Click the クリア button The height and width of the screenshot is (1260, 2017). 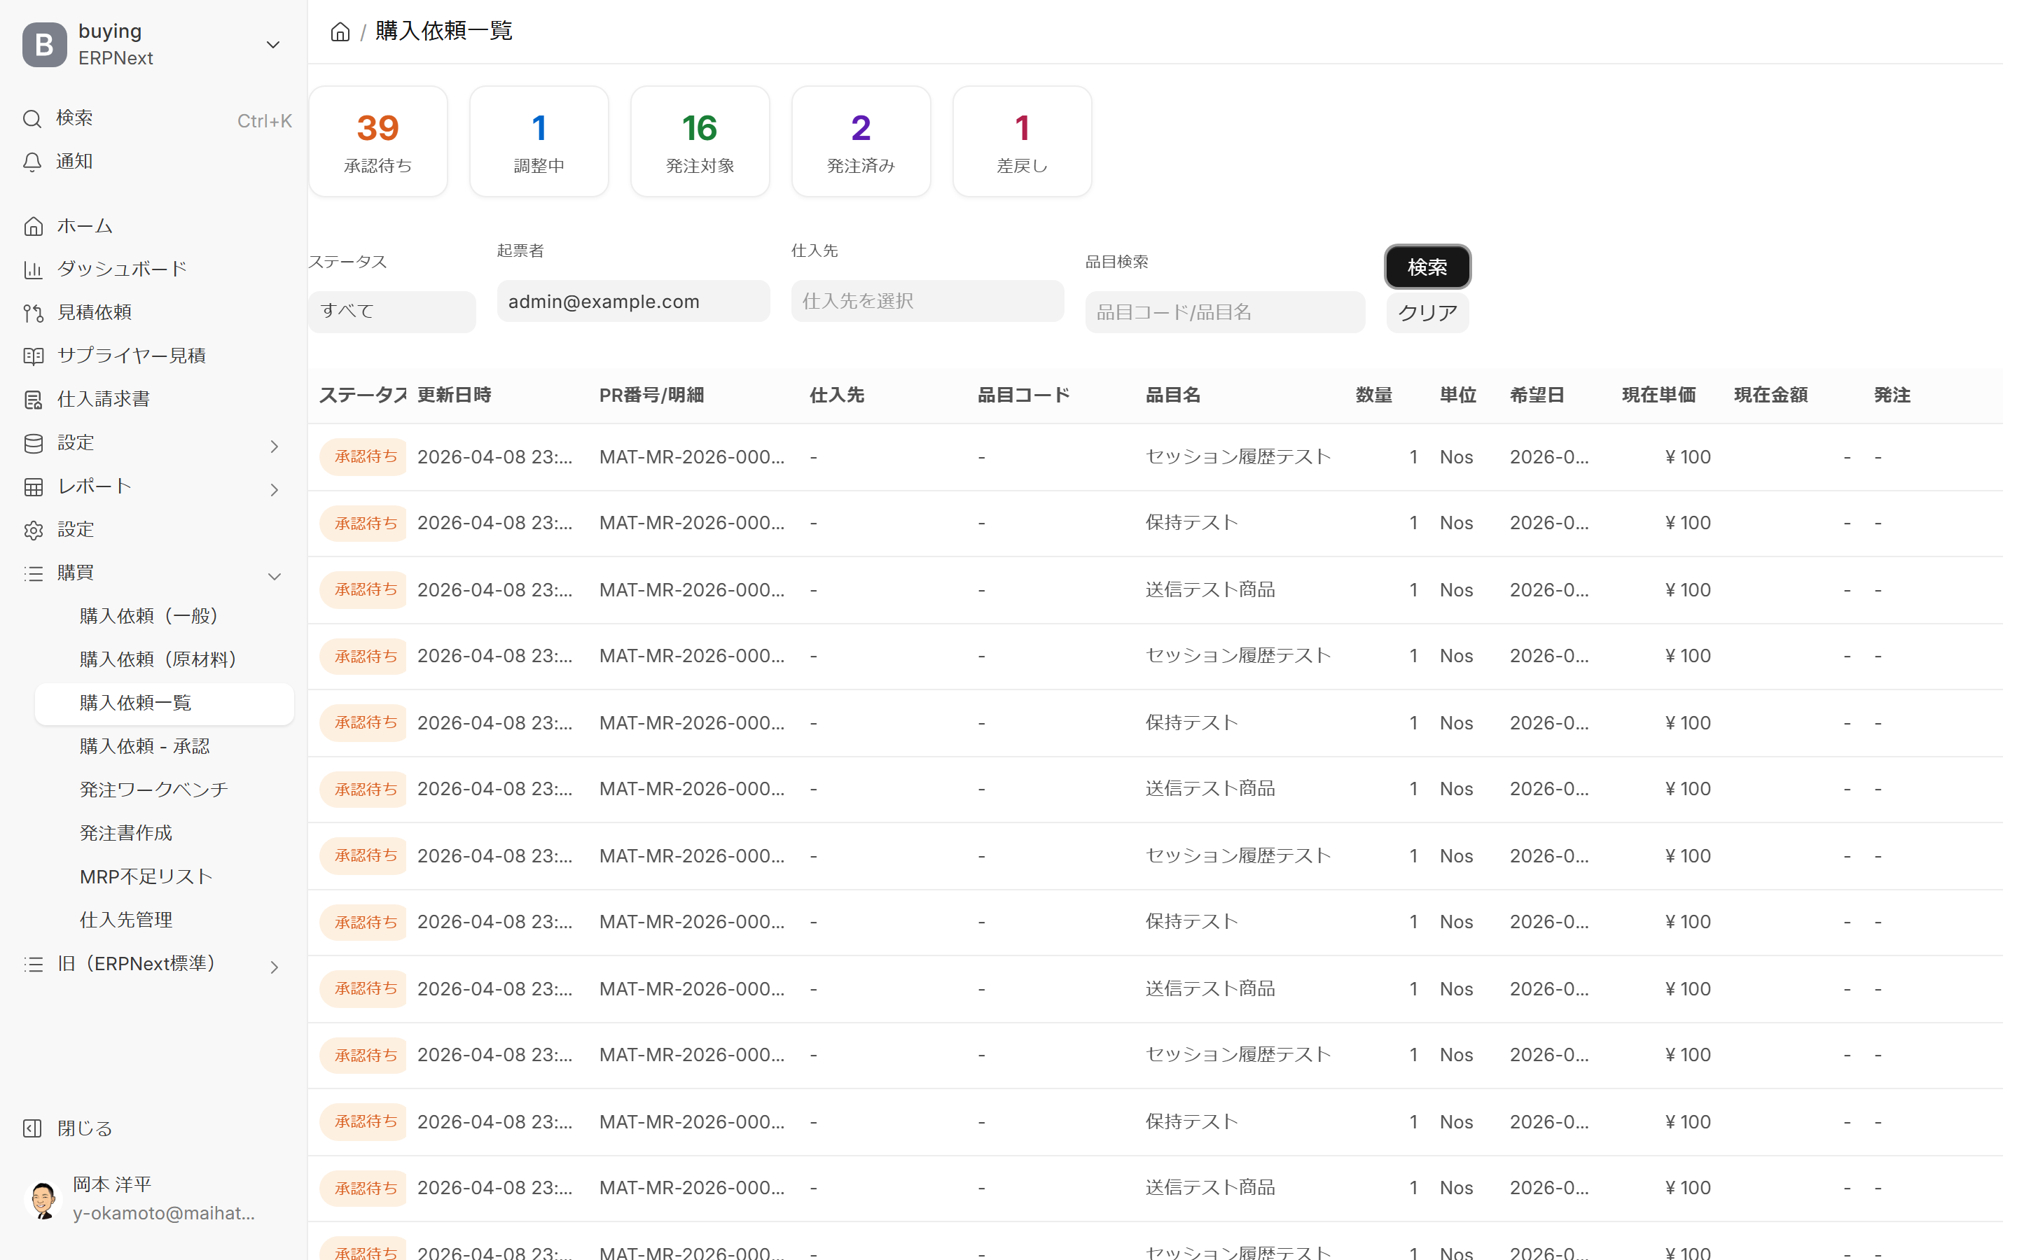point(1427,312)
